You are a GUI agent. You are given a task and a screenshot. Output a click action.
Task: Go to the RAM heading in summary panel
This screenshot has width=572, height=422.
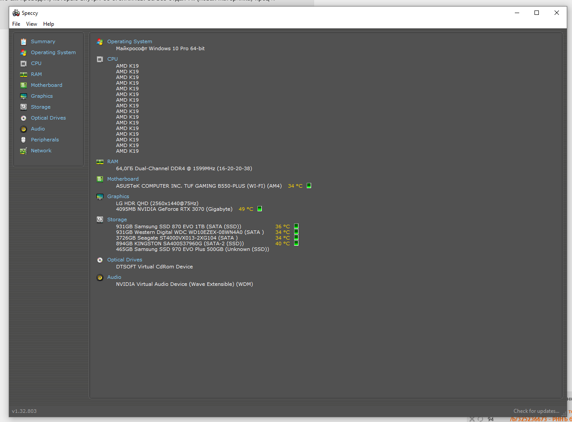click(113, 161)
